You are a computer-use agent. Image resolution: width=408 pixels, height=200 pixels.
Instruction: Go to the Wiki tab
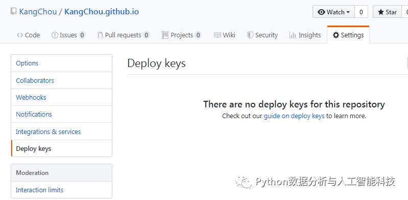[x=224, y=35]
